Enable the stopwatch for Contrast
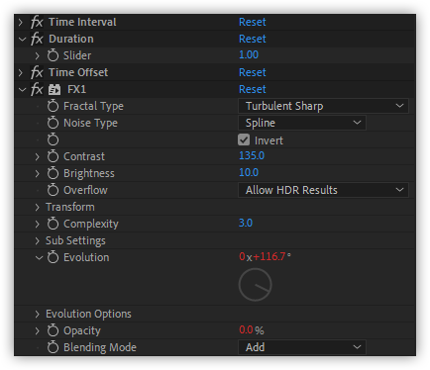 53,156
